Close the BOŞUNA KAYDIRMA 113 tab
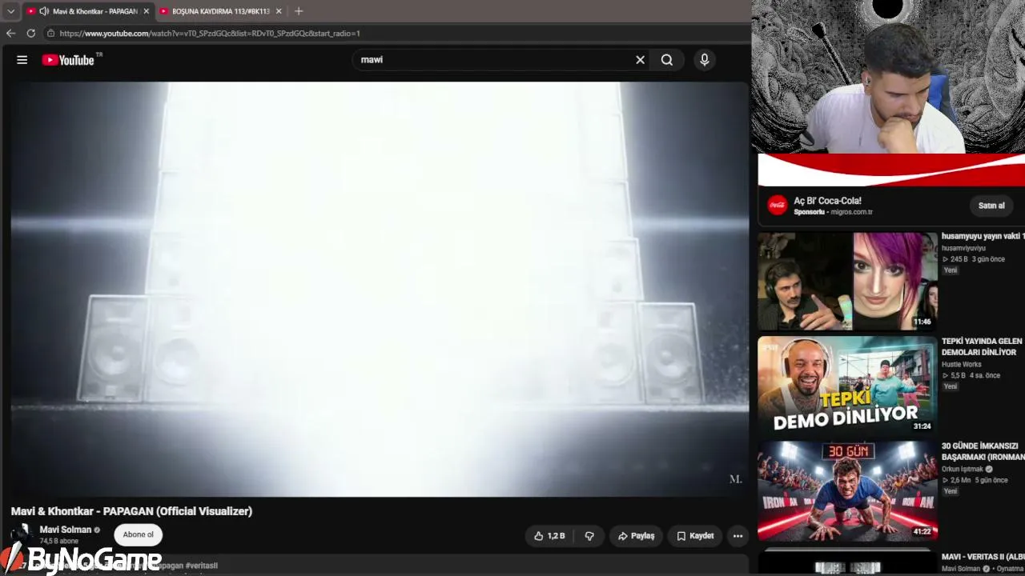The width and height of the screenshot is (1025, 576). (x=279, y=11)
